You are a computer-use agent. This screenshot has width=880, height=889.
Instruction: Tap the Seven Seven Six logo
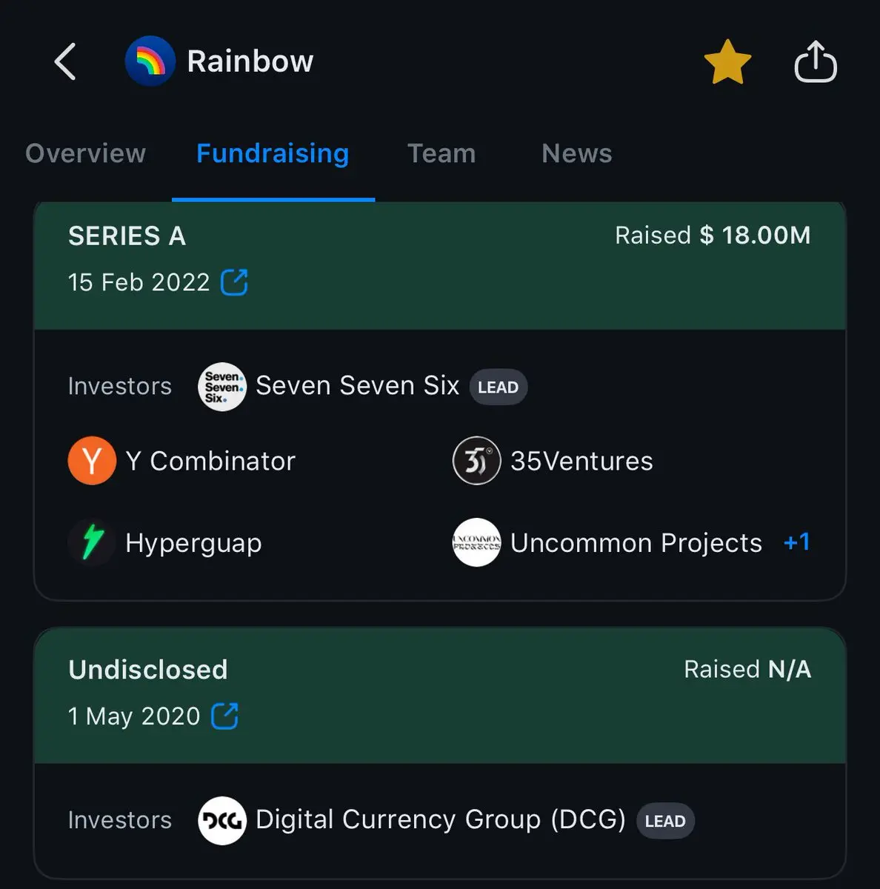pos(222,387)
